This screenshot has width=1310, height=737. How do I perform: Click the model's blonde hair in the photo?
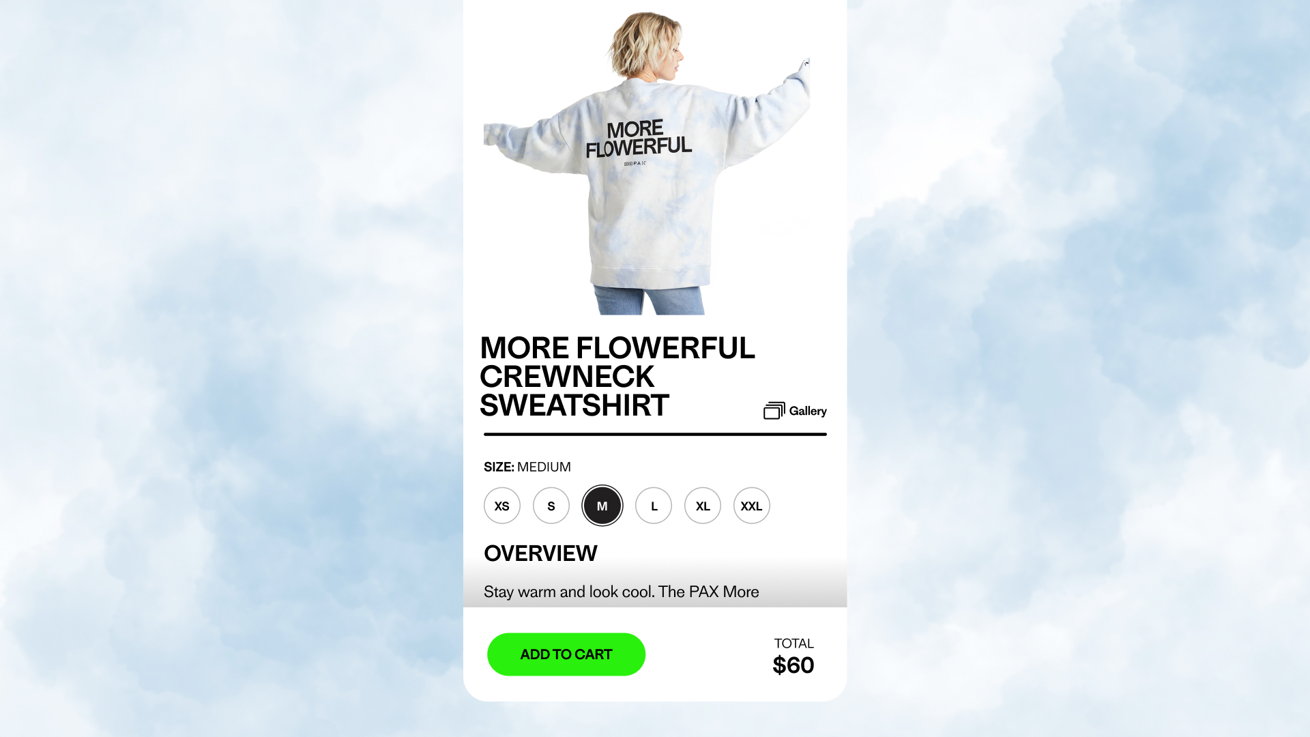(x=641, y=42)
